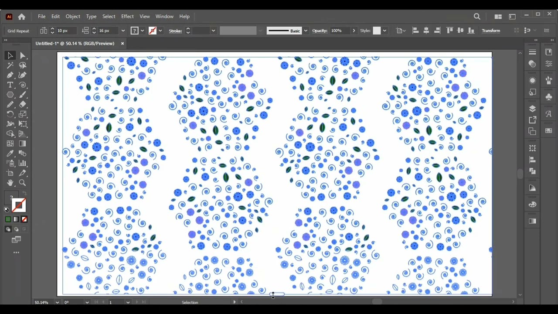Enable Draw Normal mode
Screen dimensions: 558x314
[8, 229]
